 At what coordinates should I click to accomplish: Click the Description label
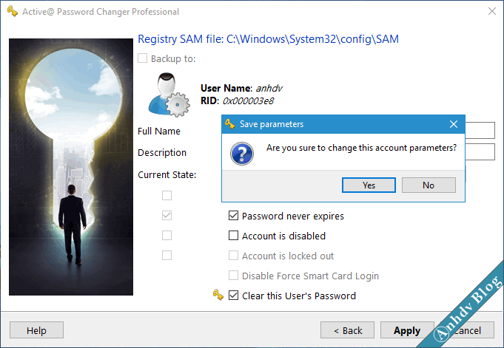tap(162, 153)
